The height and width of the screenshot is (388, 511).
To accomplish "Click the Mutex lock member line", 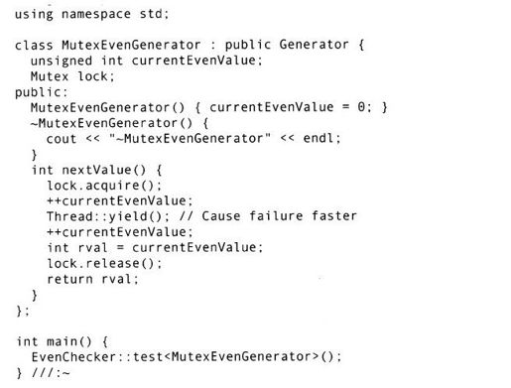I will [x=72, y=76].
